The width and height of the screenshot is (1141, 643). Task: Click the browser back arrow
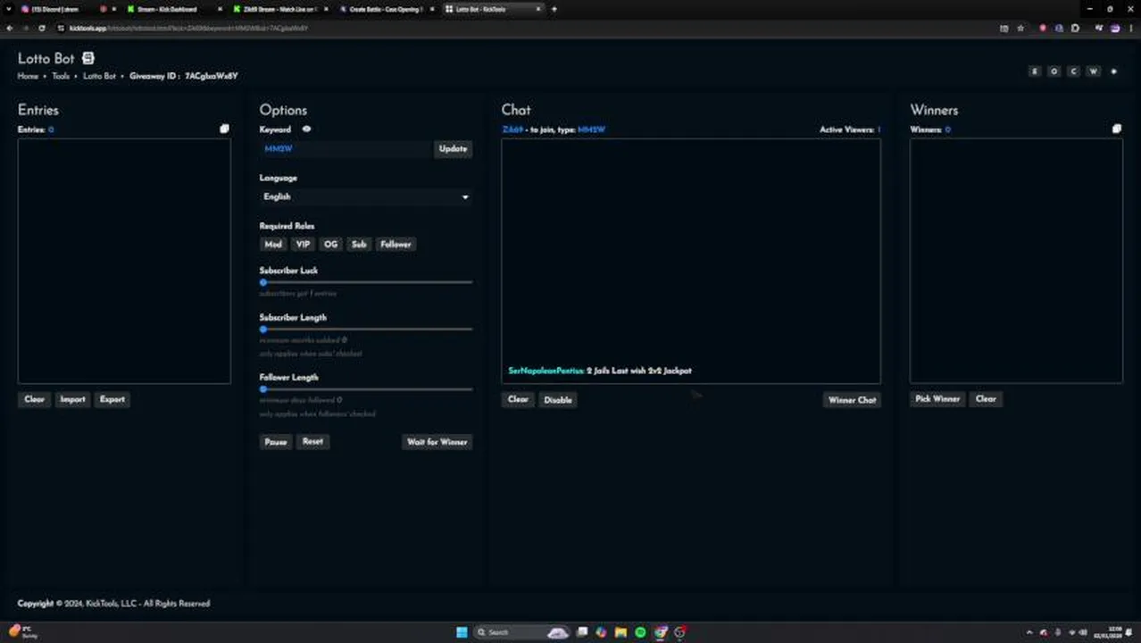coord(9,29)
